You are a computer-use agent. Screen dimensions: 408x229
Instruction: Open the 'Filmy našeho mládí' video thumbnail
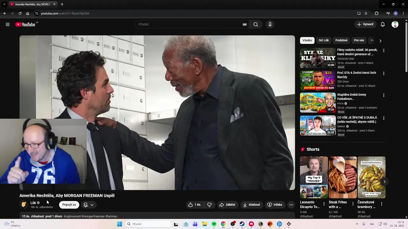[318, 58]
